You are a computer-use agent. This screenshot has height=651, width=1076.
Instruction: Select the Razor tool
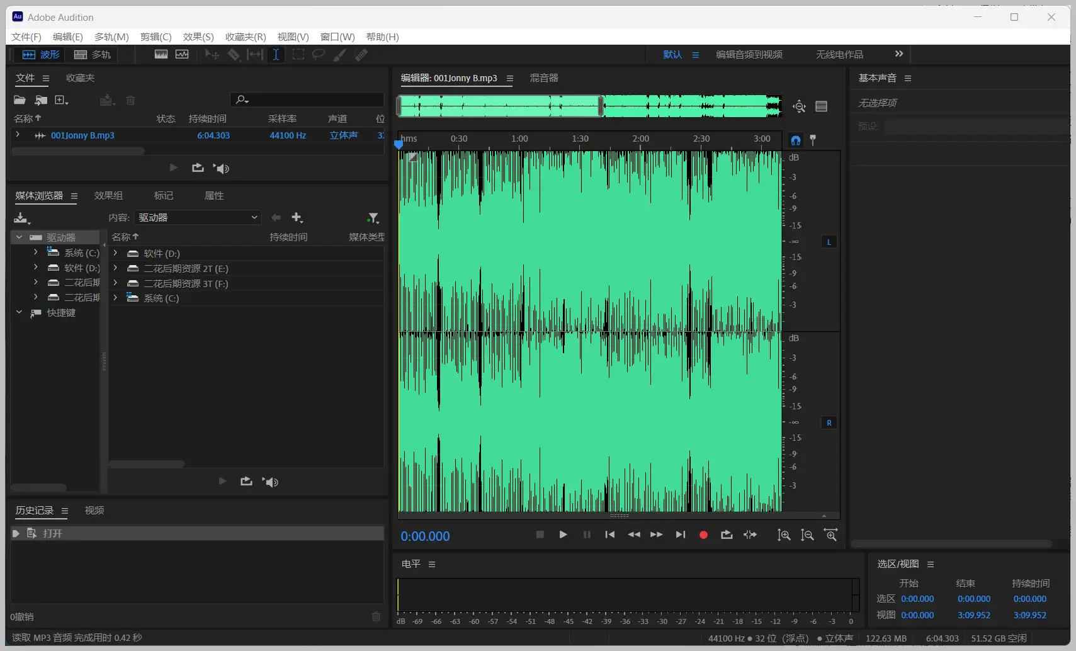234,55
